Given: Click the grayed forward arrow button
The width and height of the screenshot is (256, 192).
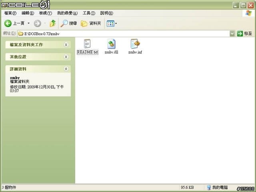Looking at the screenshot, I should click(37, 23).
